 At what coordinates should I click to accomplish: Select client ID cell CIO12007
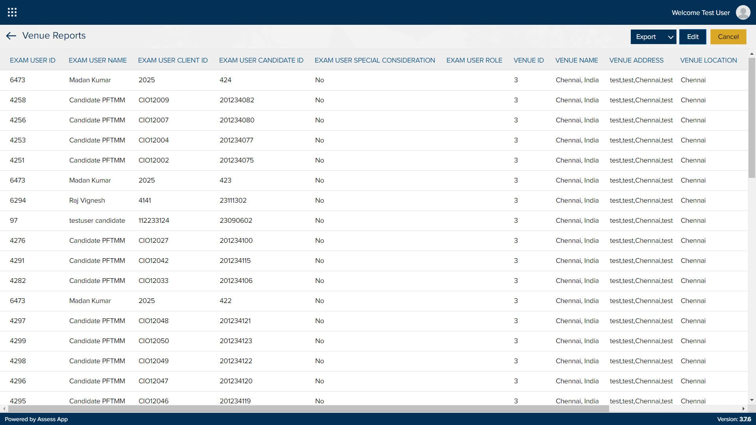tap(153, 120)
